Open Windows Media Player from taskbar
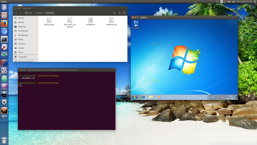 click(x=159, y=97)
